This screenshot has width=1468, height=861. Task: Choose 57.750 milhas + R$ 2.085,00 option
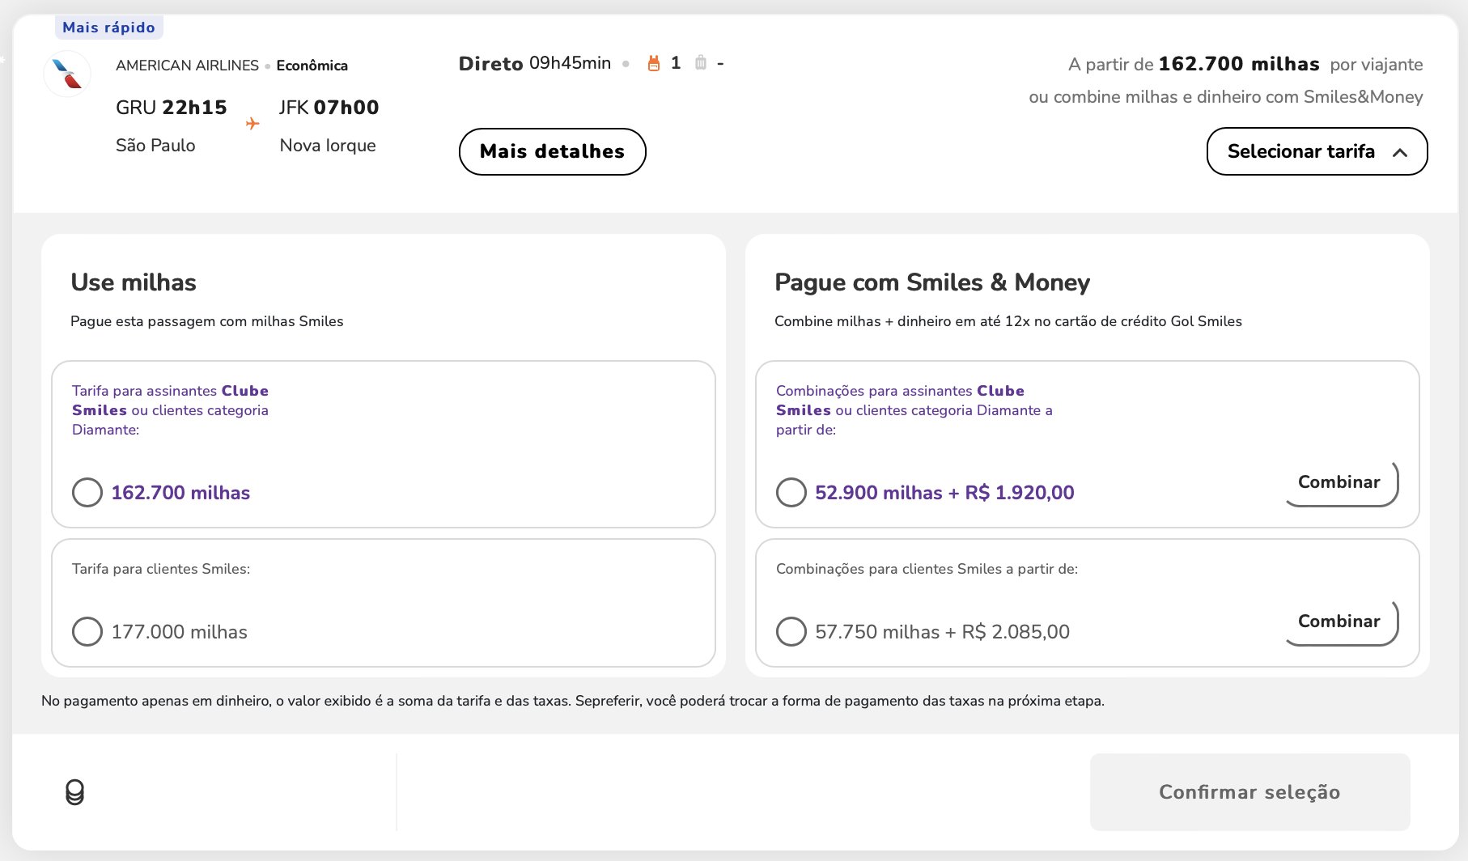(x=791, y=631)
